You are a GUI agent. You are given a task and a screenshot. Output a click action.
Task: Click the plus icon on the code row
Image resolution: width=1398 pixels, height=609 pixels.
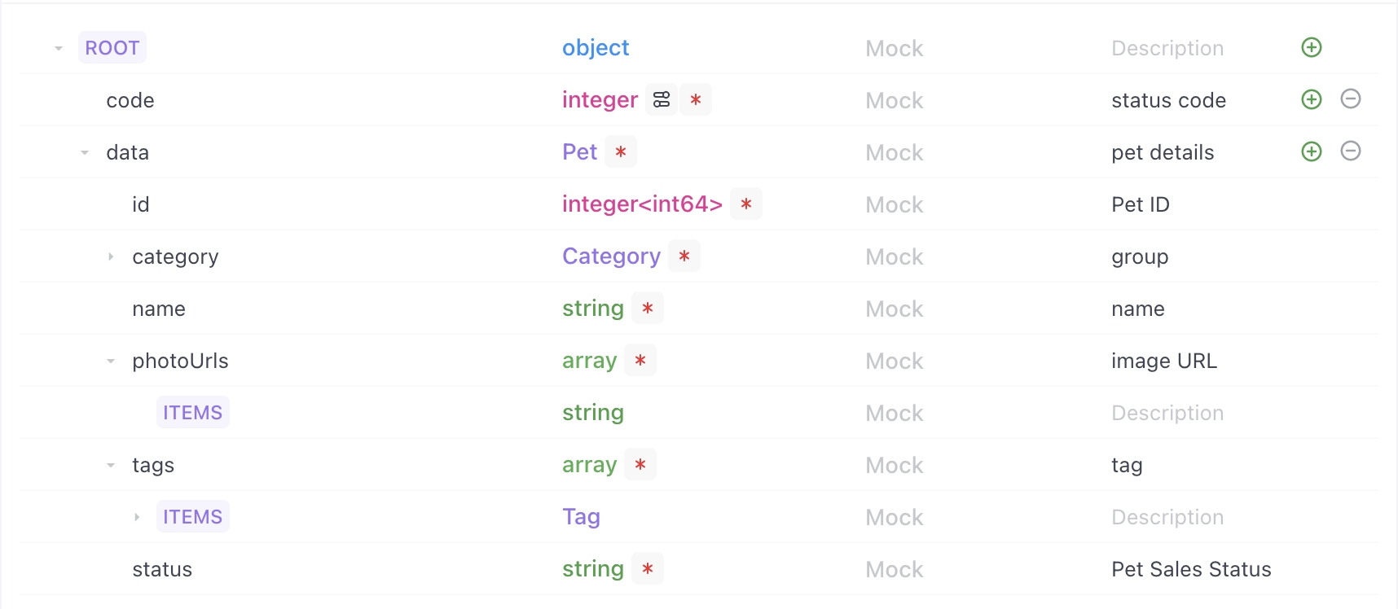(x=1311, y=99)
